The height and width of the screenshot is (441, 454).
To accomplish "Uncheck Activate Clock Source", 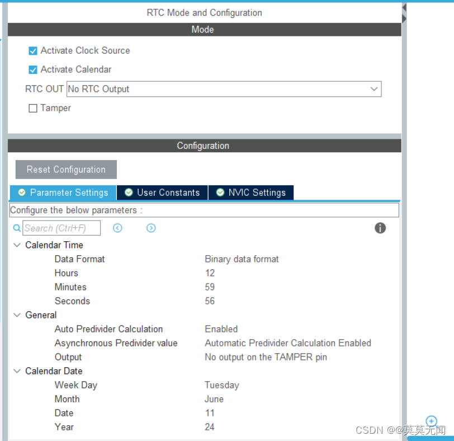I will point(32,50).
